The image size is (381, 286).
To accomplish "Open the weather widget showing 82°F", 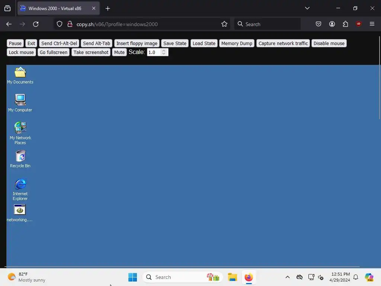I will click(x=26, y=277).
